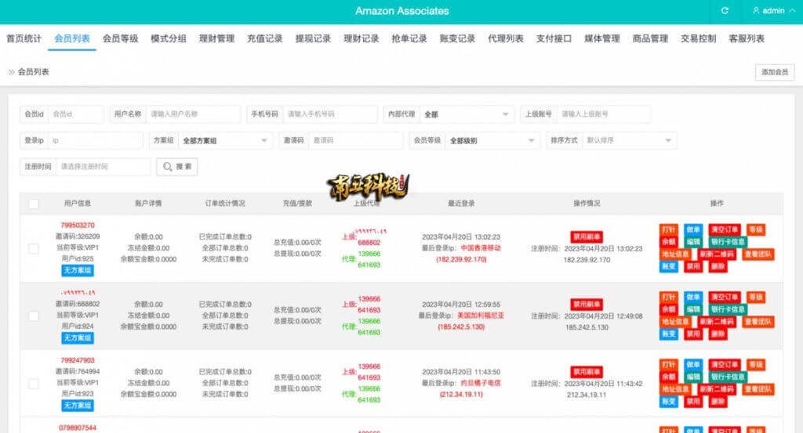The image size is (803, 433).
Task: Check the box for user 799247903
Action: pyautogui.click(x=34, y=384)
